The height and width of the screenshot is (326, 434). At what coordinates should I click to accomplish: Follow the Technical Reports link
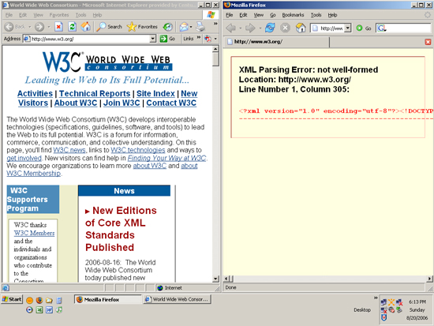[x=95, y=94]
